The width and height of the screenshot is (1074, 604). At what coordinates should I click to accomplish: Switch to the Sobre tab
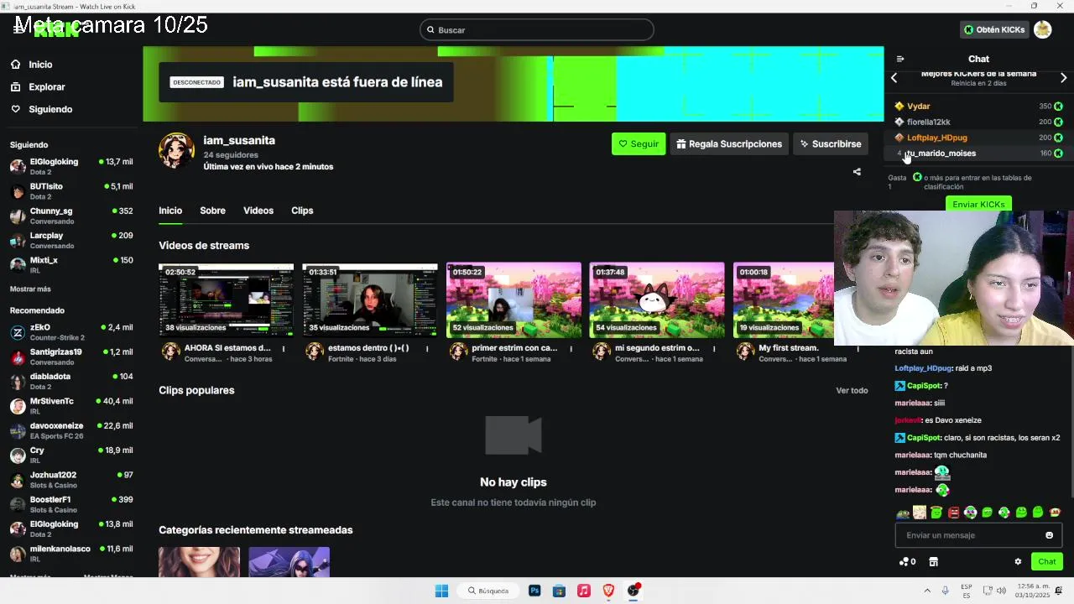(212, 211)
